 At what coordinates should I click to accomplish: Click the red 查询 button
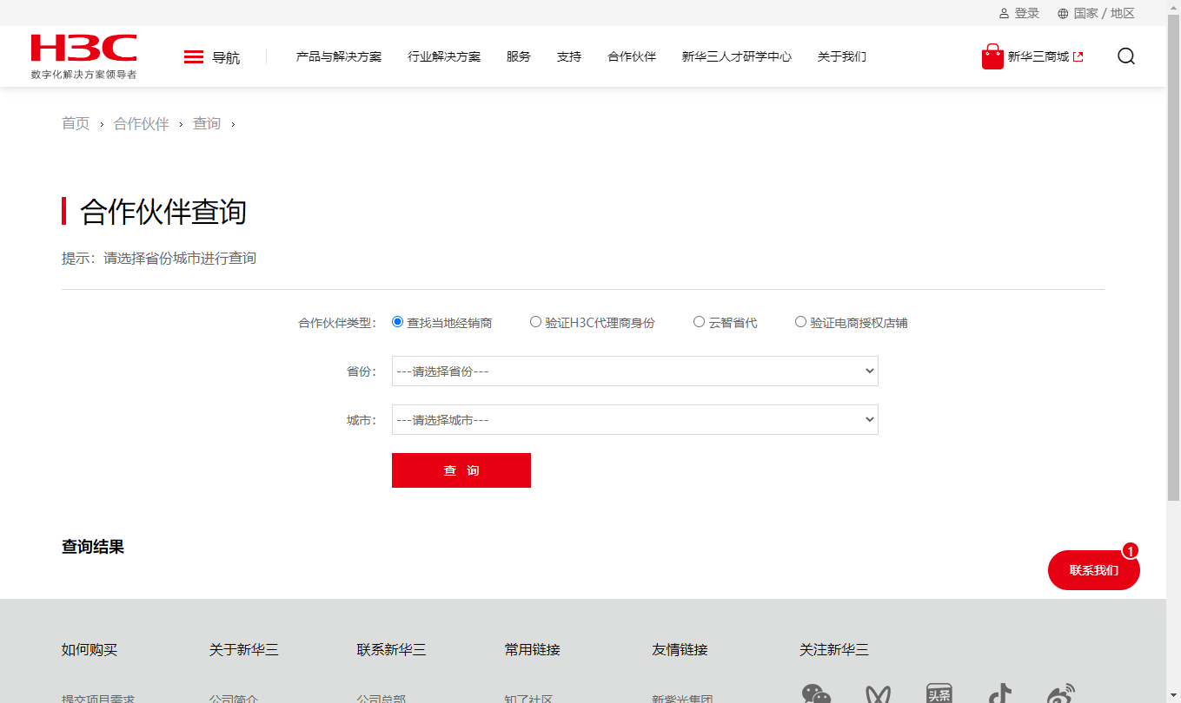461,470
